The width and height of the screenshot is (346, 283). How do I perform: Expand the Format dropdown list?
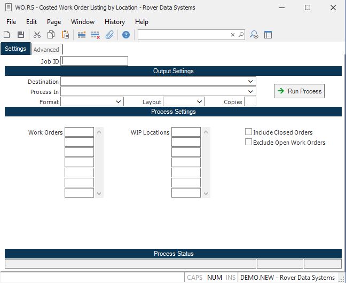pyautogui.click(x=119, y=102)
